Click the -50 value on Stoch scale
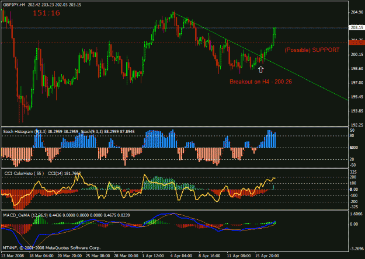The image size is (365, 259). [x=353, y=165]
